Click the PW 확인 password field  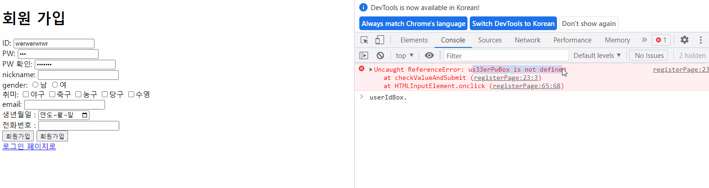point(75,64)
